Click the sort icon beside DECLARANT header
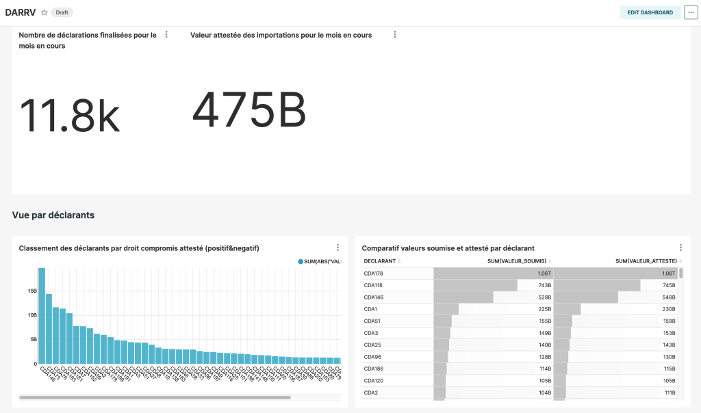This screenshot has height=413, width=701. [x=399, y=261]
